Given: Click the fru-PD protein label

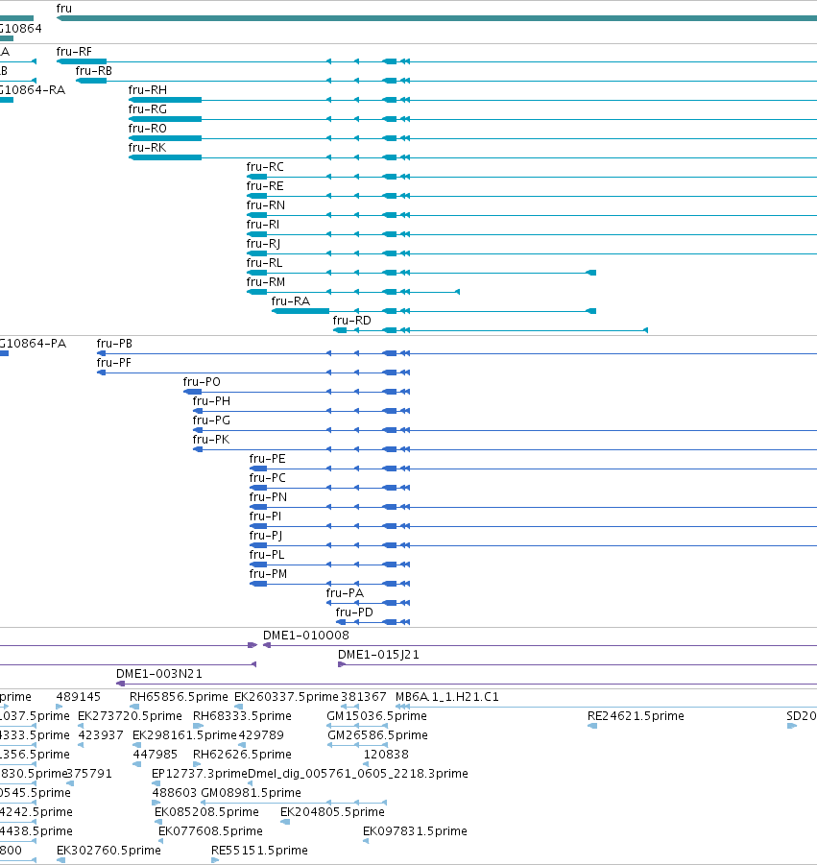Looking at the screenshot, I should pyautogui.click(x=354, y=613).
